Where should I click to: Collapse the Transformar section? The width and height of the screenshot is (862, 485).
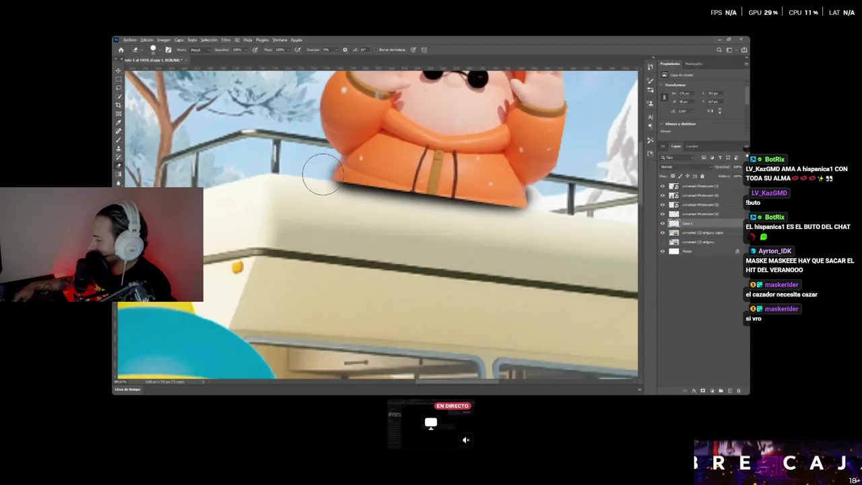661,85
